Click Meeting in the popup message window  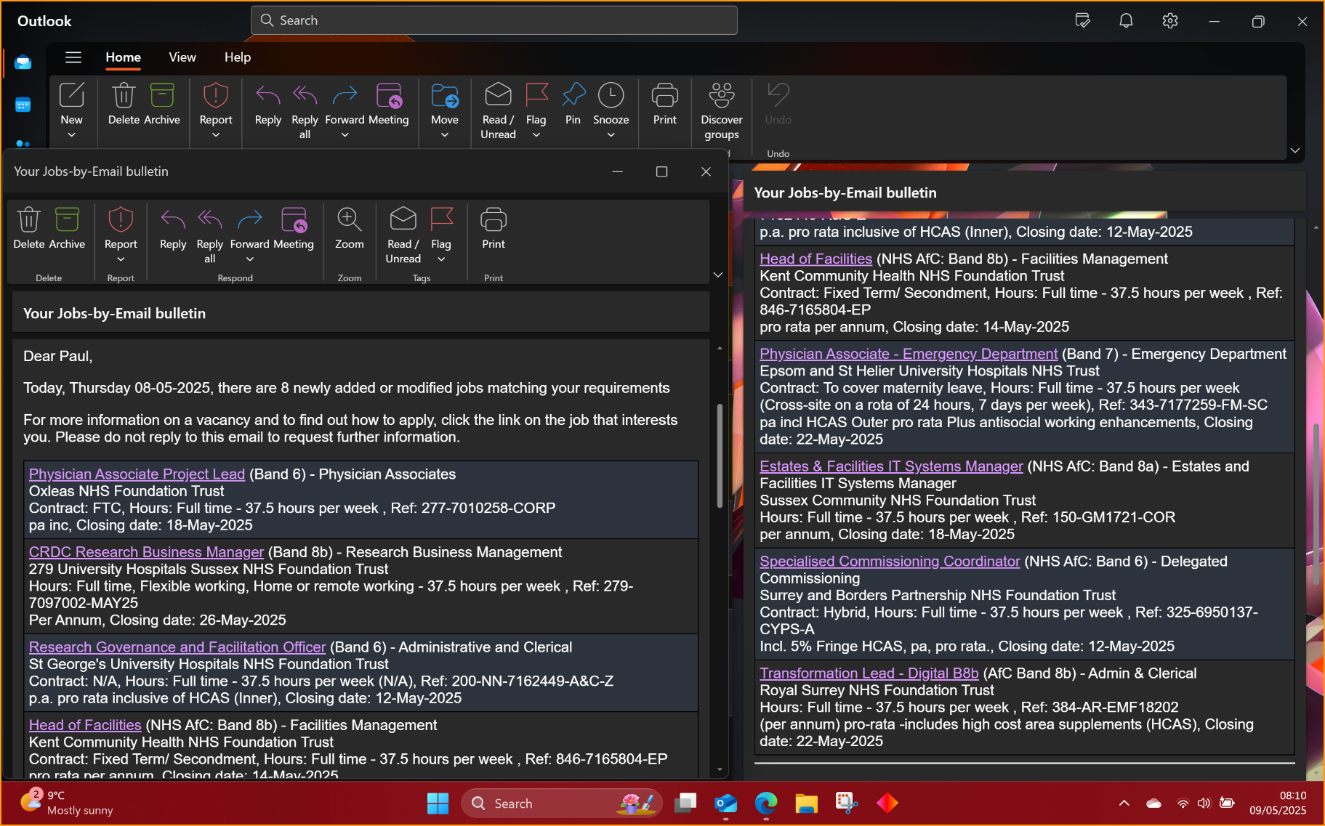point(294,228)
